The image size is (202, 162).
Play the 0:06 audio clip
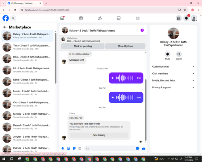(113, 98)
